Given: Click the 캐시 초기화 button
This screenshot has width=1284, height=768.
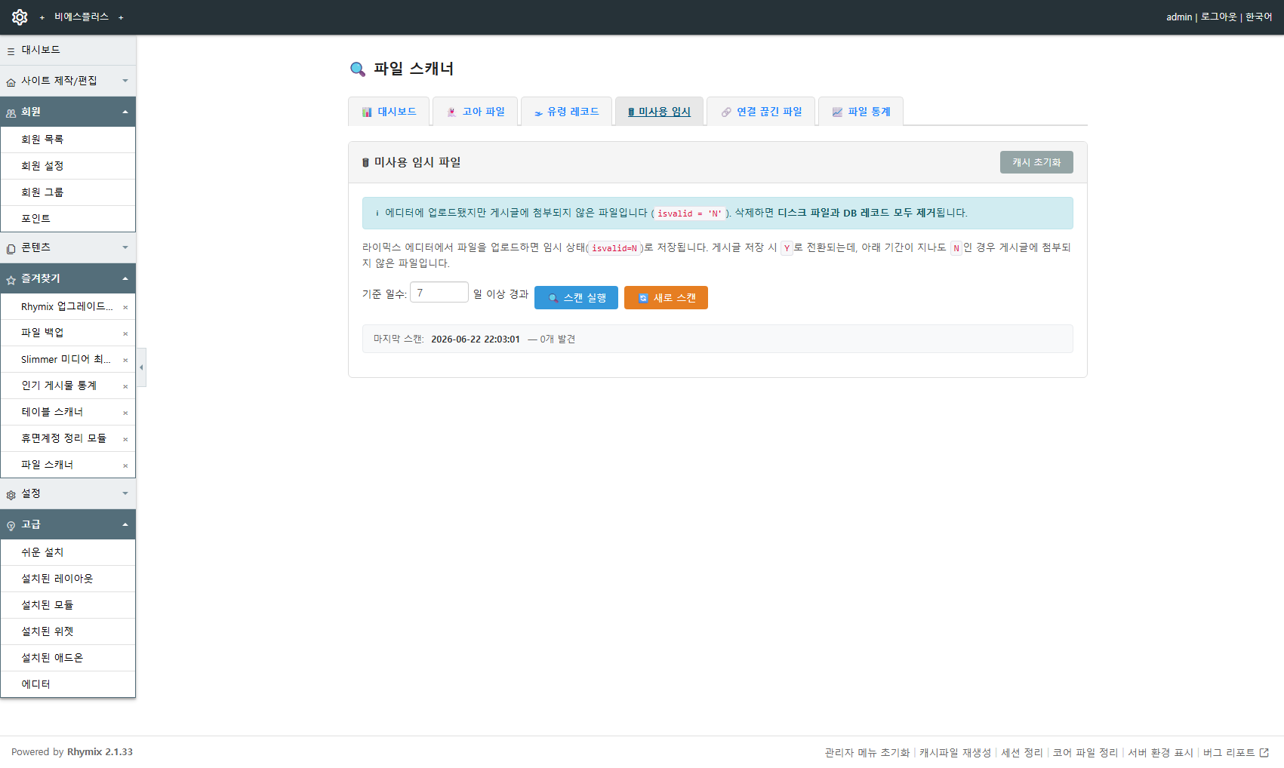Looking at the screenshot, I should click(x=1036, y=162).
